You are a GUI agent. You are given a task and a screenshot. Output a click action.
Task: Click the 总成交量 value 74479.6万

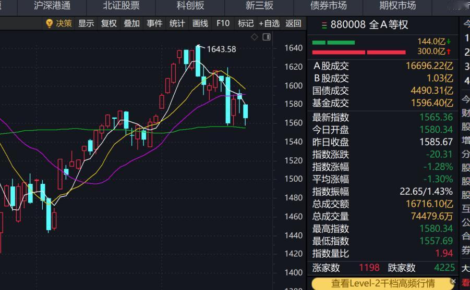[x=432, y=216]
